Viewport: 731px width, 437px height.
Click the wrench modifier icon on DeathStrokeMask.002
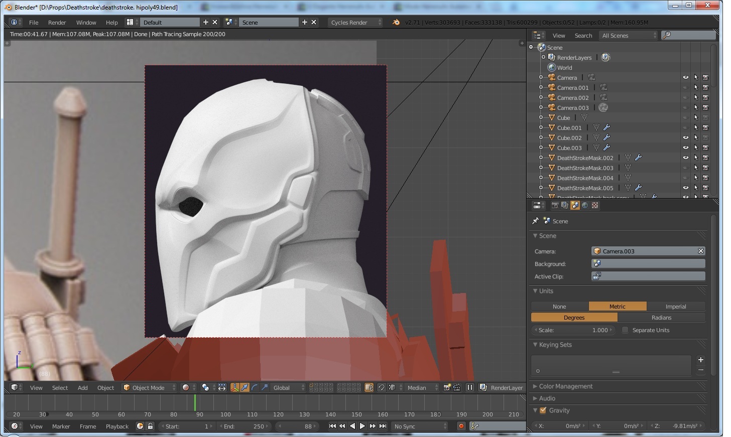pyautogui.click(x=638, y=158)
